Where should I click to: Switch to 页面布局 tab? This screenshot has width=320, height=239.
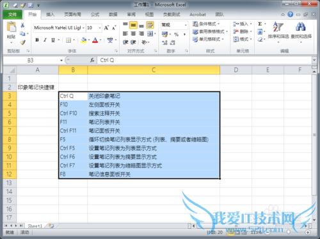pyautogui.click(x=73, y=15)
